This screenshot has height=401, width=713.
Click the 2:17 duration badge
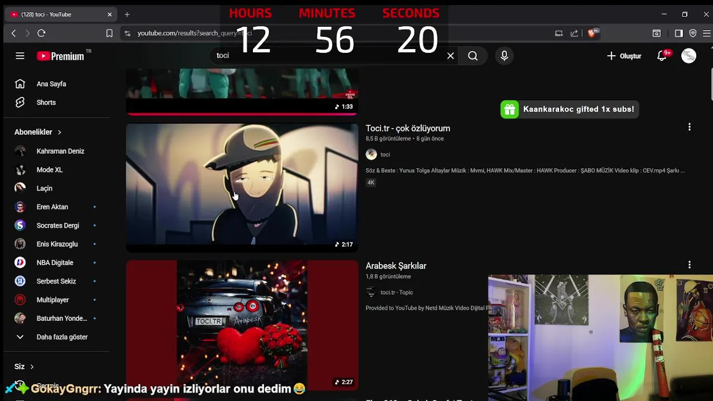point(344,244)
